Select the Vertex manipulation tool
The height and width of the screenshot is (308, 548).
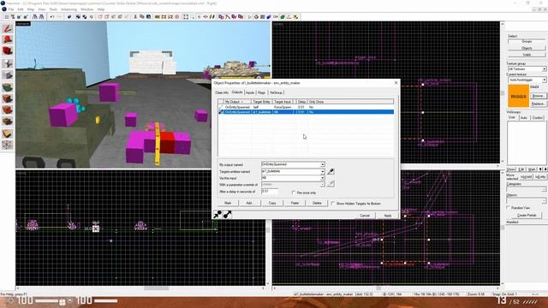[x=8, y=145]
